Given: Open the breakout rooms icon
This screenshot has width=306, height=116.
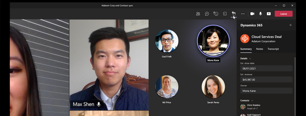Looking at the screenshot, I should point(225,14).
